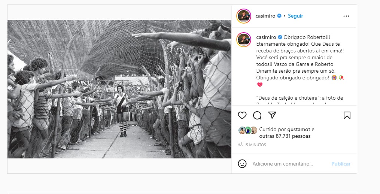The width and height of the screenshot is (380, 194).
Task: Like the post with the heart icon
Action: point(242,115)
